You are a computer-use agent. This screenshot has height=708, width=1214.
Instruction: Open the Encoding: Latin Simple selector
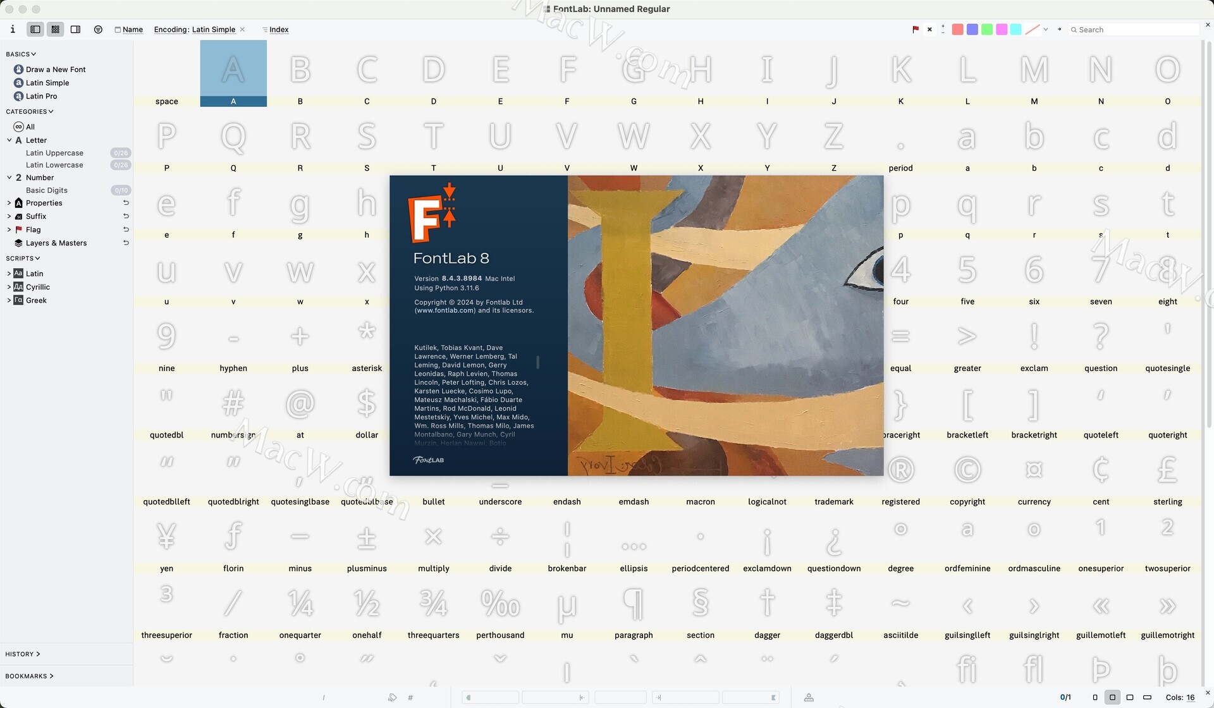pyautogui.click(x=195, y=29)
